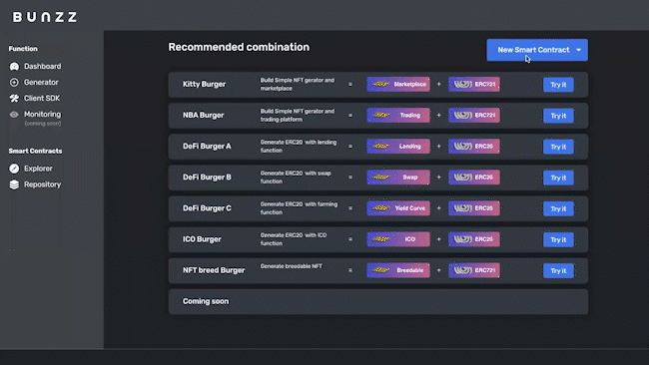Click ERC721 badge in NBA Burger row
649x365 pixels.
click(474, 116)
